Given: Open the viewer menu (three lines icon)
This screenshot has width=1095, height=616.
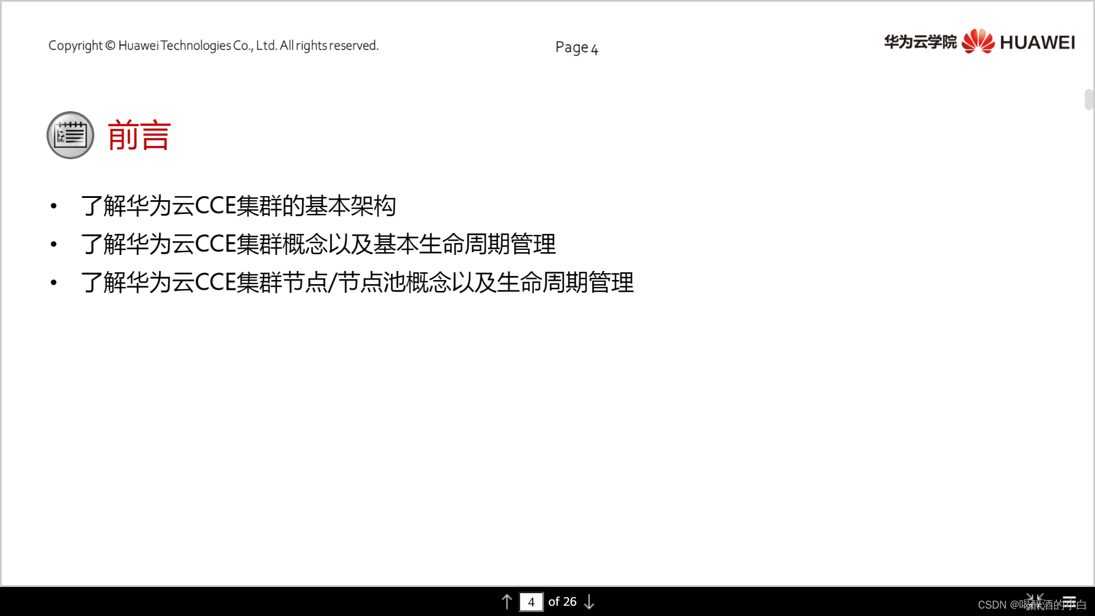Looking at the screenshot, I should tap(1069, 601).
